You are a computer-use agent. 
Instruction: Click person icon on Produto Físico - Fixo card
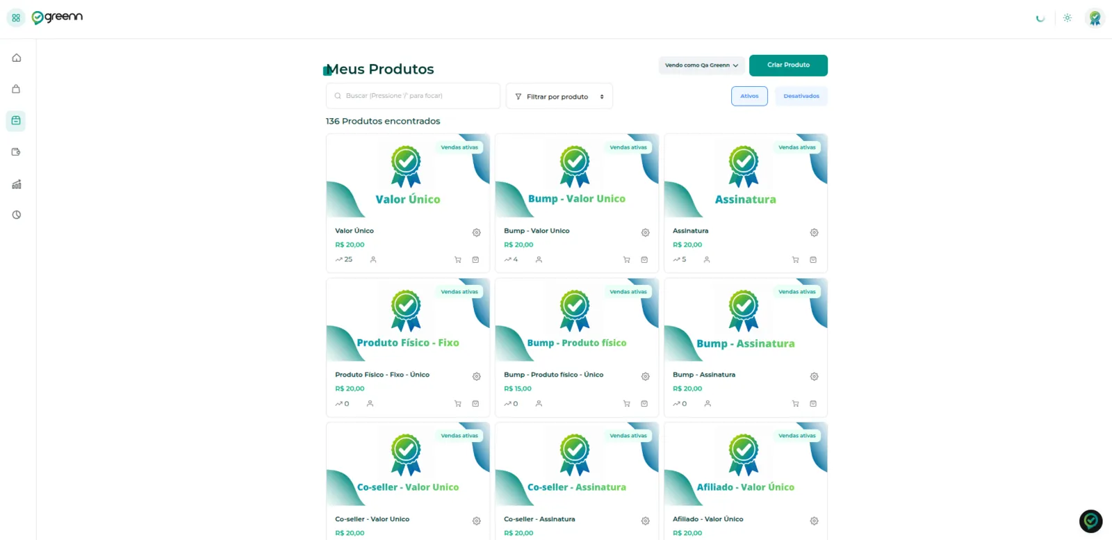(x=370, y=404)
